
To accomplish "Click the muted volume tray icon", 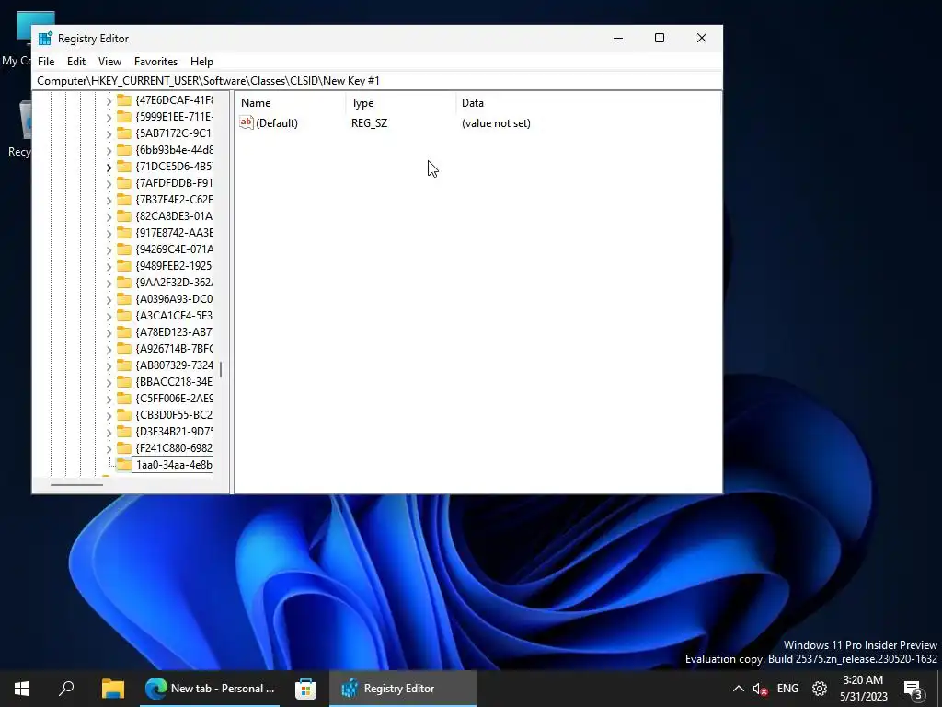I will point(761,689).
